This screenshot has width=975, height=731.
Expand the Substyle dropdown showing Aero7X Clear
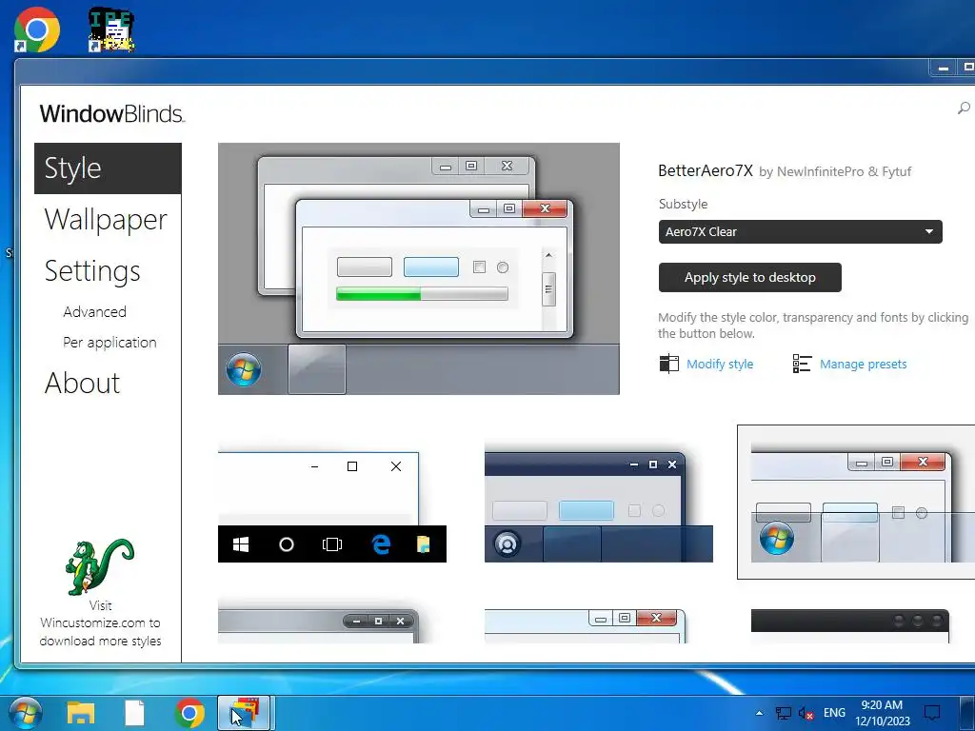click(x=800, y=232)
